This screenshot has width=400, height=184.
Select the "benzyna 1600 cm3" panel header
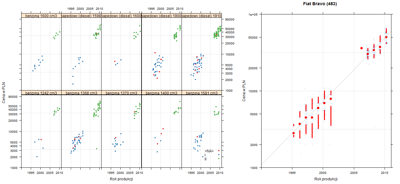tap(41, 16)
